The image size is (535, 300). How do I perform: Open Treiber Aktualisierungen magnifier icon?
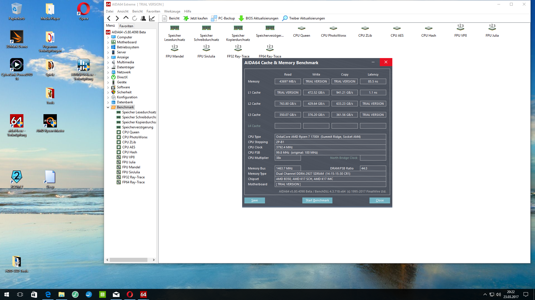click(x=285, y=18)
